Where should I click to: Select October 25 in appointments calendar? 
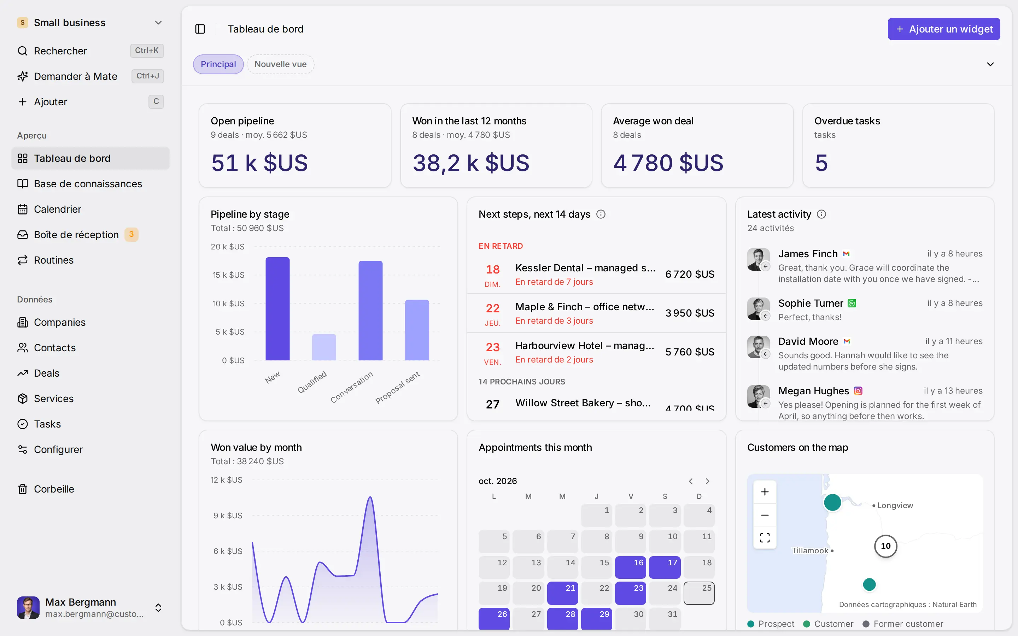click(x=699, y=593)
